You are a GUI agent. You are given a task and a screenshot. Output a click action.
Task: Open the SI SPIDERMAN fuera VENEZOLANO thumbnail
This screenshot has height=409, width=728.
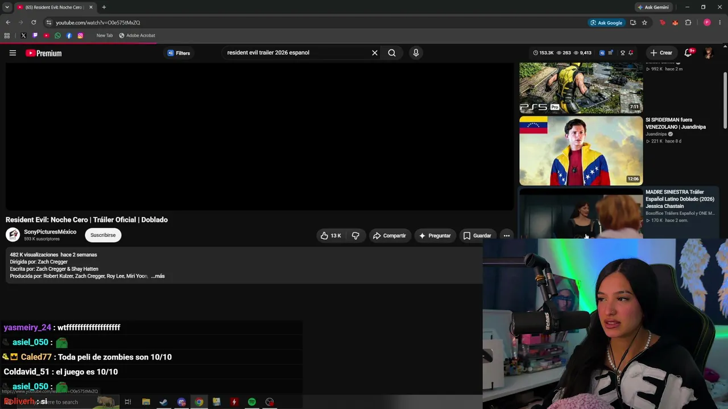pyautogui.click(x=581, y=151)
